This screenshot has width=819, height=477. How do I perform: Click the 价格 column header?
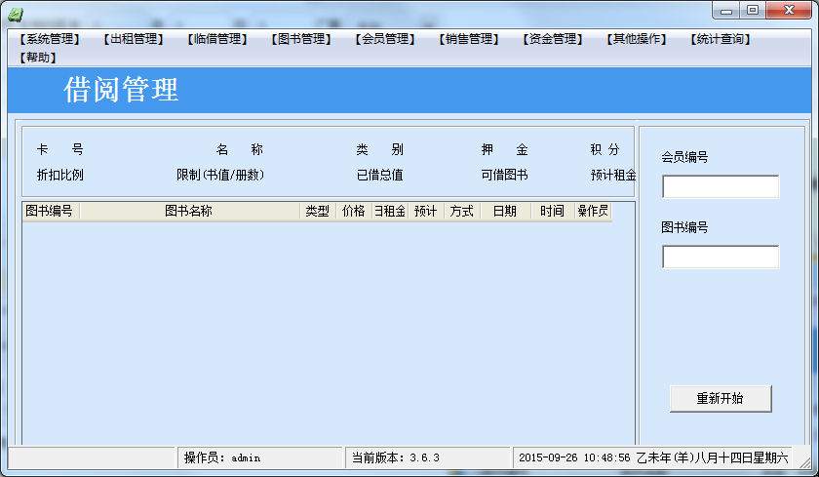click(x=353, y=211)
